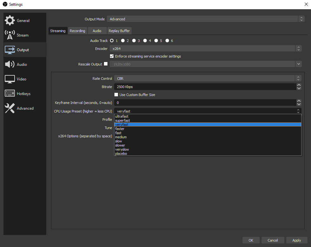
Task: Choose fast preset from list
Action: (208, 133)
